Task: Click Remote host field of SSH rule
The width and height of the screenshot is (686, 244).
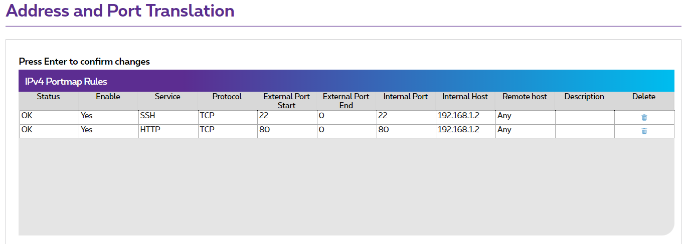Action: (x=525, y=116)
